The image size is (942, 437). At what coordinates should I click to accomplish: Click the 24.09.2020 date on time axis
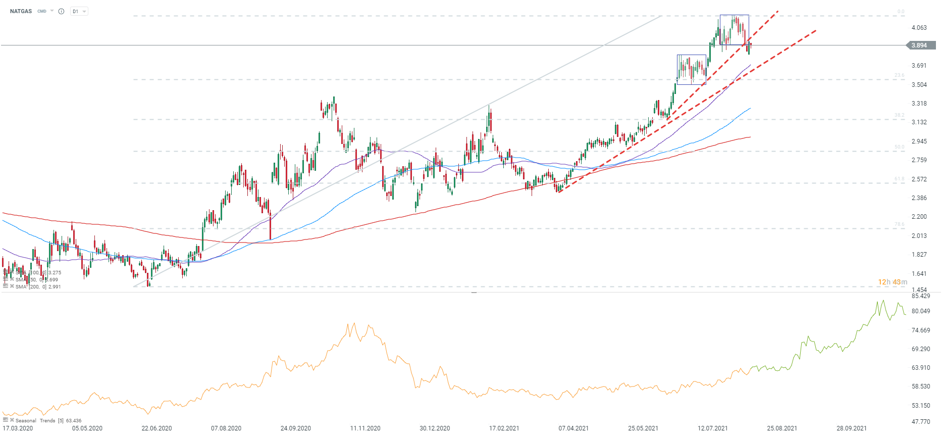[x=296, y=428]
